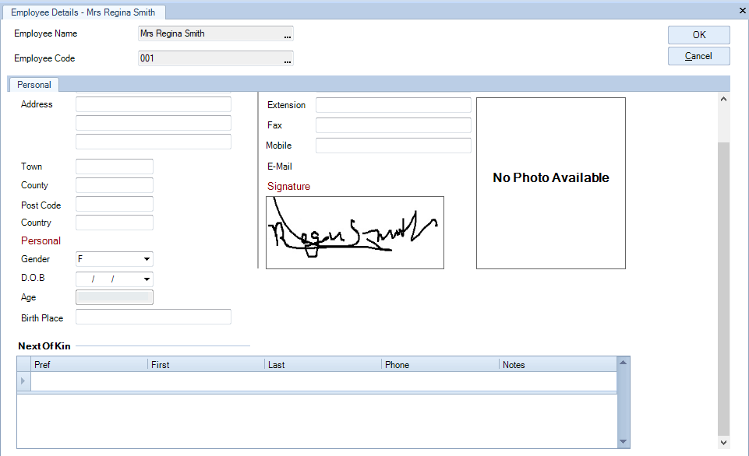Viewport: 749px width, 456px height.
Task: Click the Age field
Action: [x=115, y=297]
